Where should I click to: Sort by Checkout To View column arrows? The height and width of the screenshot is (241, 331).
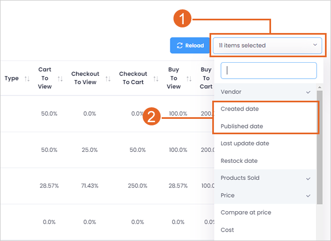pyautogui.click(x=108, y=79)
